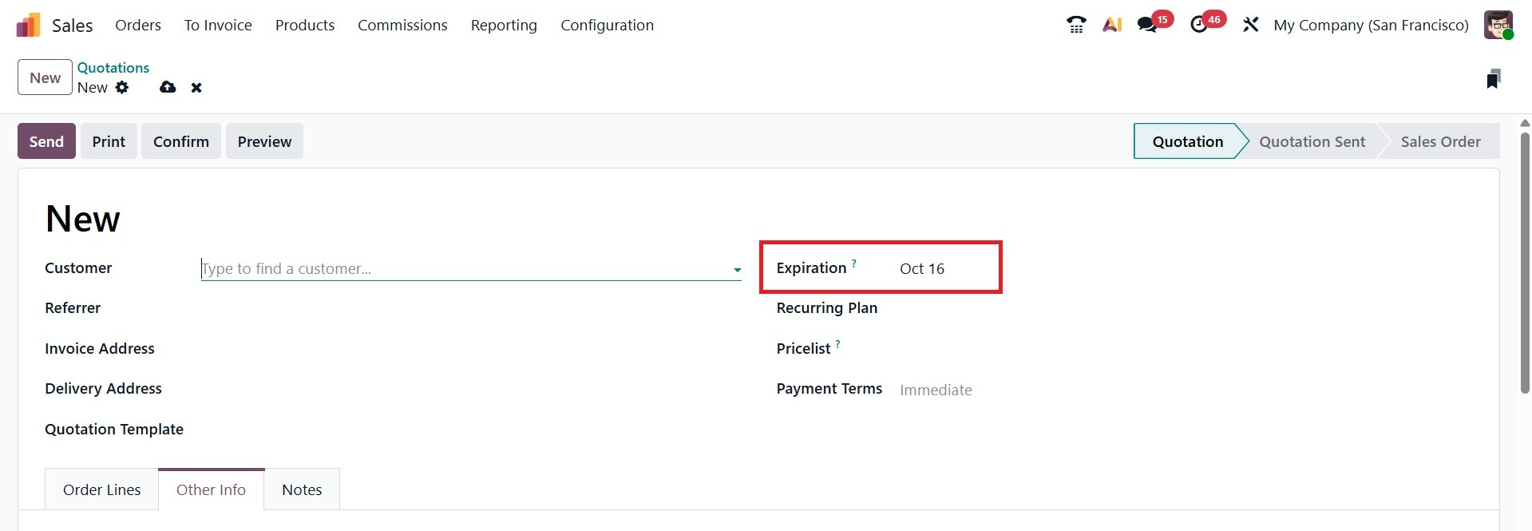Open the VoIP phone dialer icon
The height and width of the screenshot is (531, 1532).
(1076, 25)
